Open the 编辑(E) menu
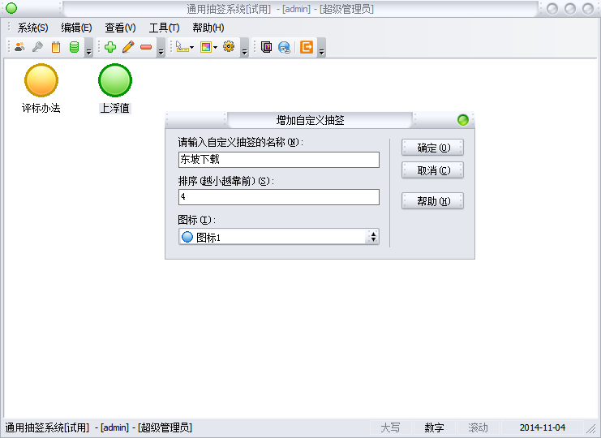This screenshot has width=601, height=438. (76, 28)
